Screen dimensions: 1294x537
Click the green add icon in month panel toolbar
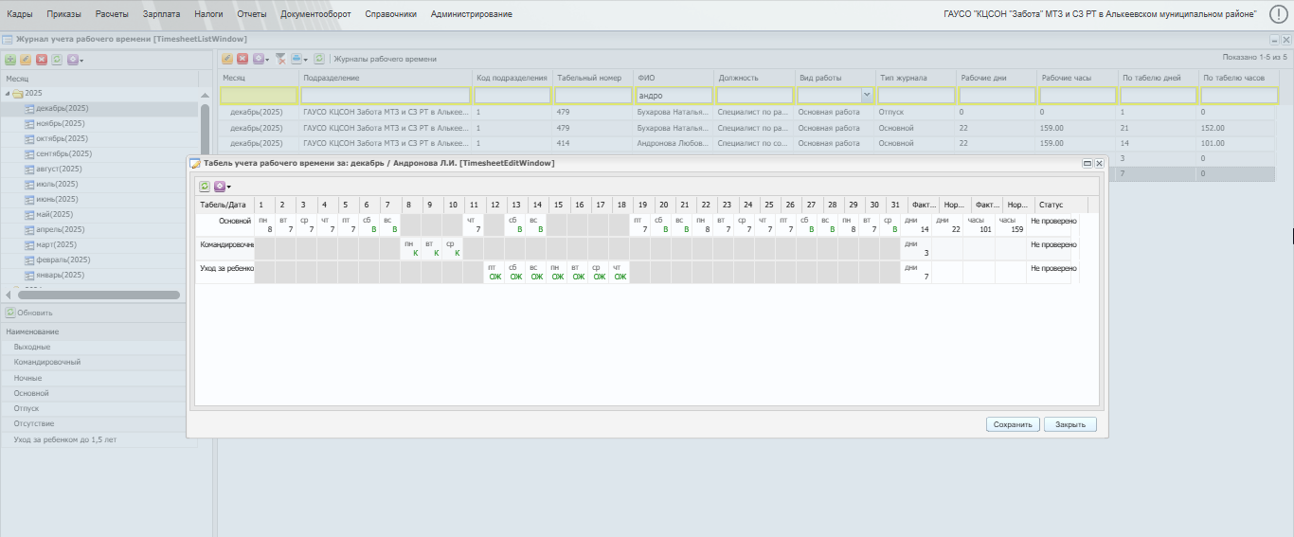coord(10,60)
